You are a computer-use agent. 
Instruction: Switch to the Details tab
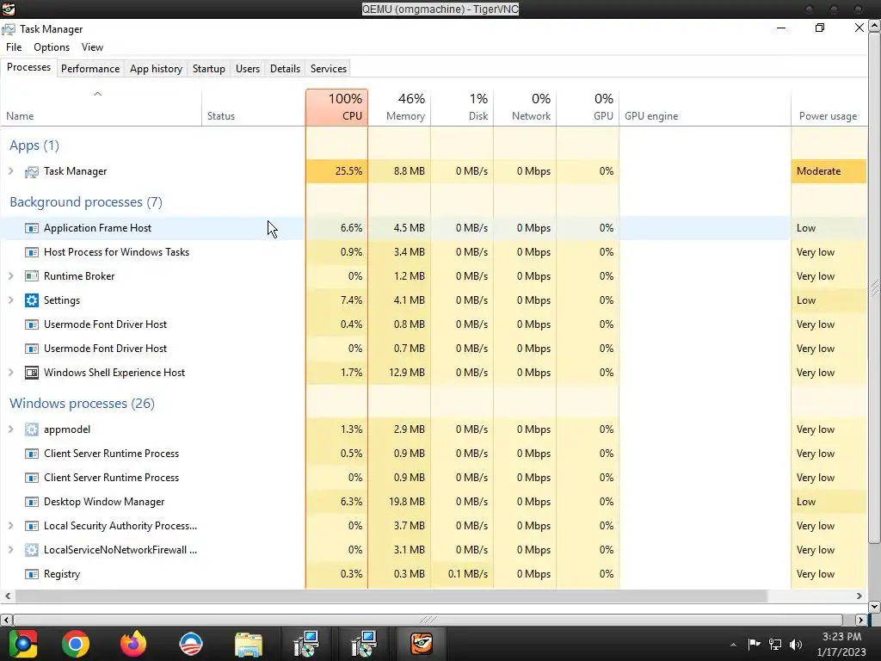[x=285, y=69]
